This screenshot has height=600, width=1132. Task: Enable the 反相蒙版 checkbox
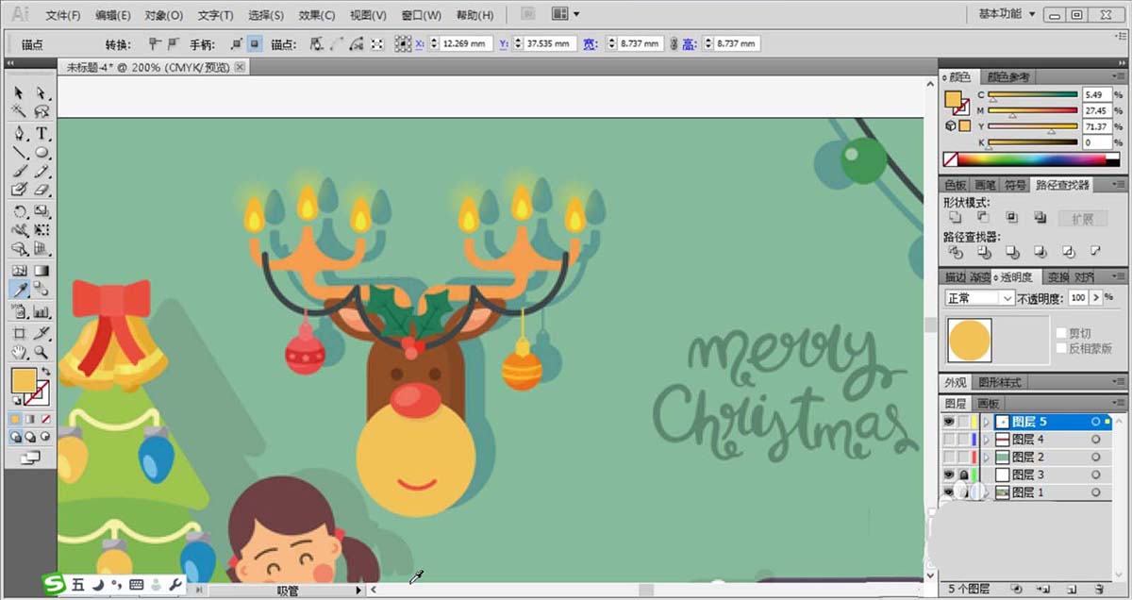[x=1061, y=348]
